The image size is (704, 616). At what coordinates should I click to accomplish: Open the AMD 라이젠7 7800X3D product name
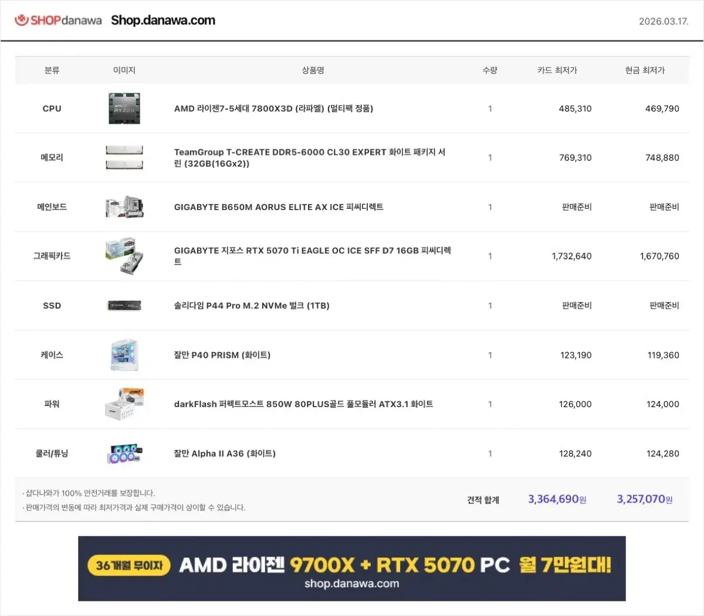[273, 109]
